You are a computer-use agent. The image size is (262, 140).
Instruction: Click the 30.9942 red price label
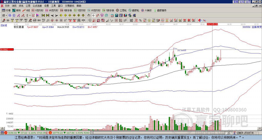click(x=7, y=49)
